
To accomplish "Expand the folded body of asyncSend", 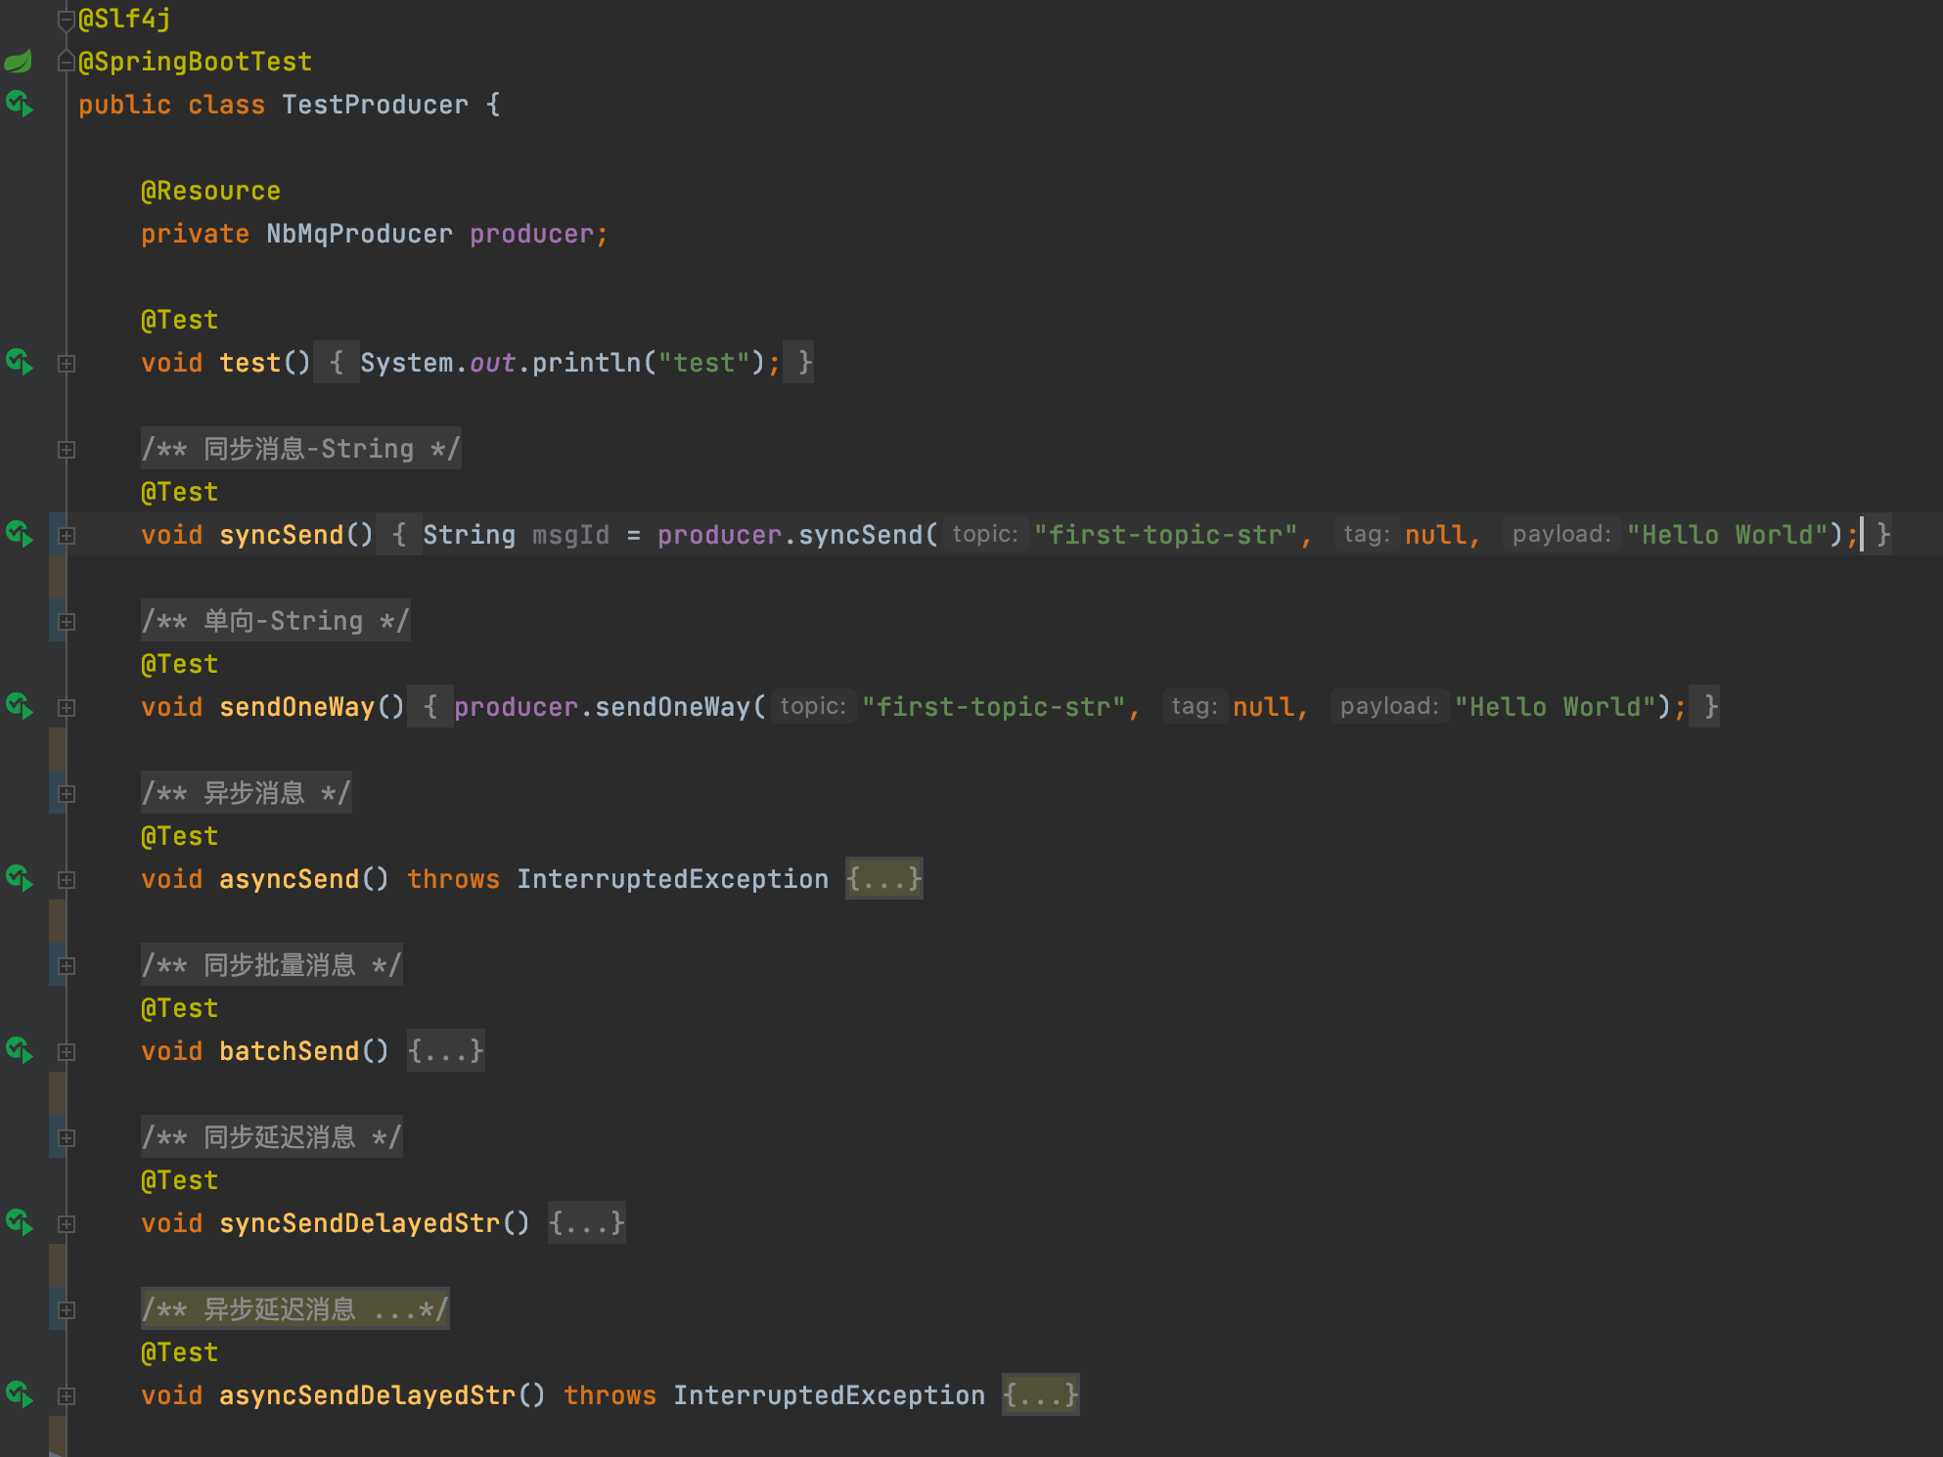I will (x=881, y=878).
